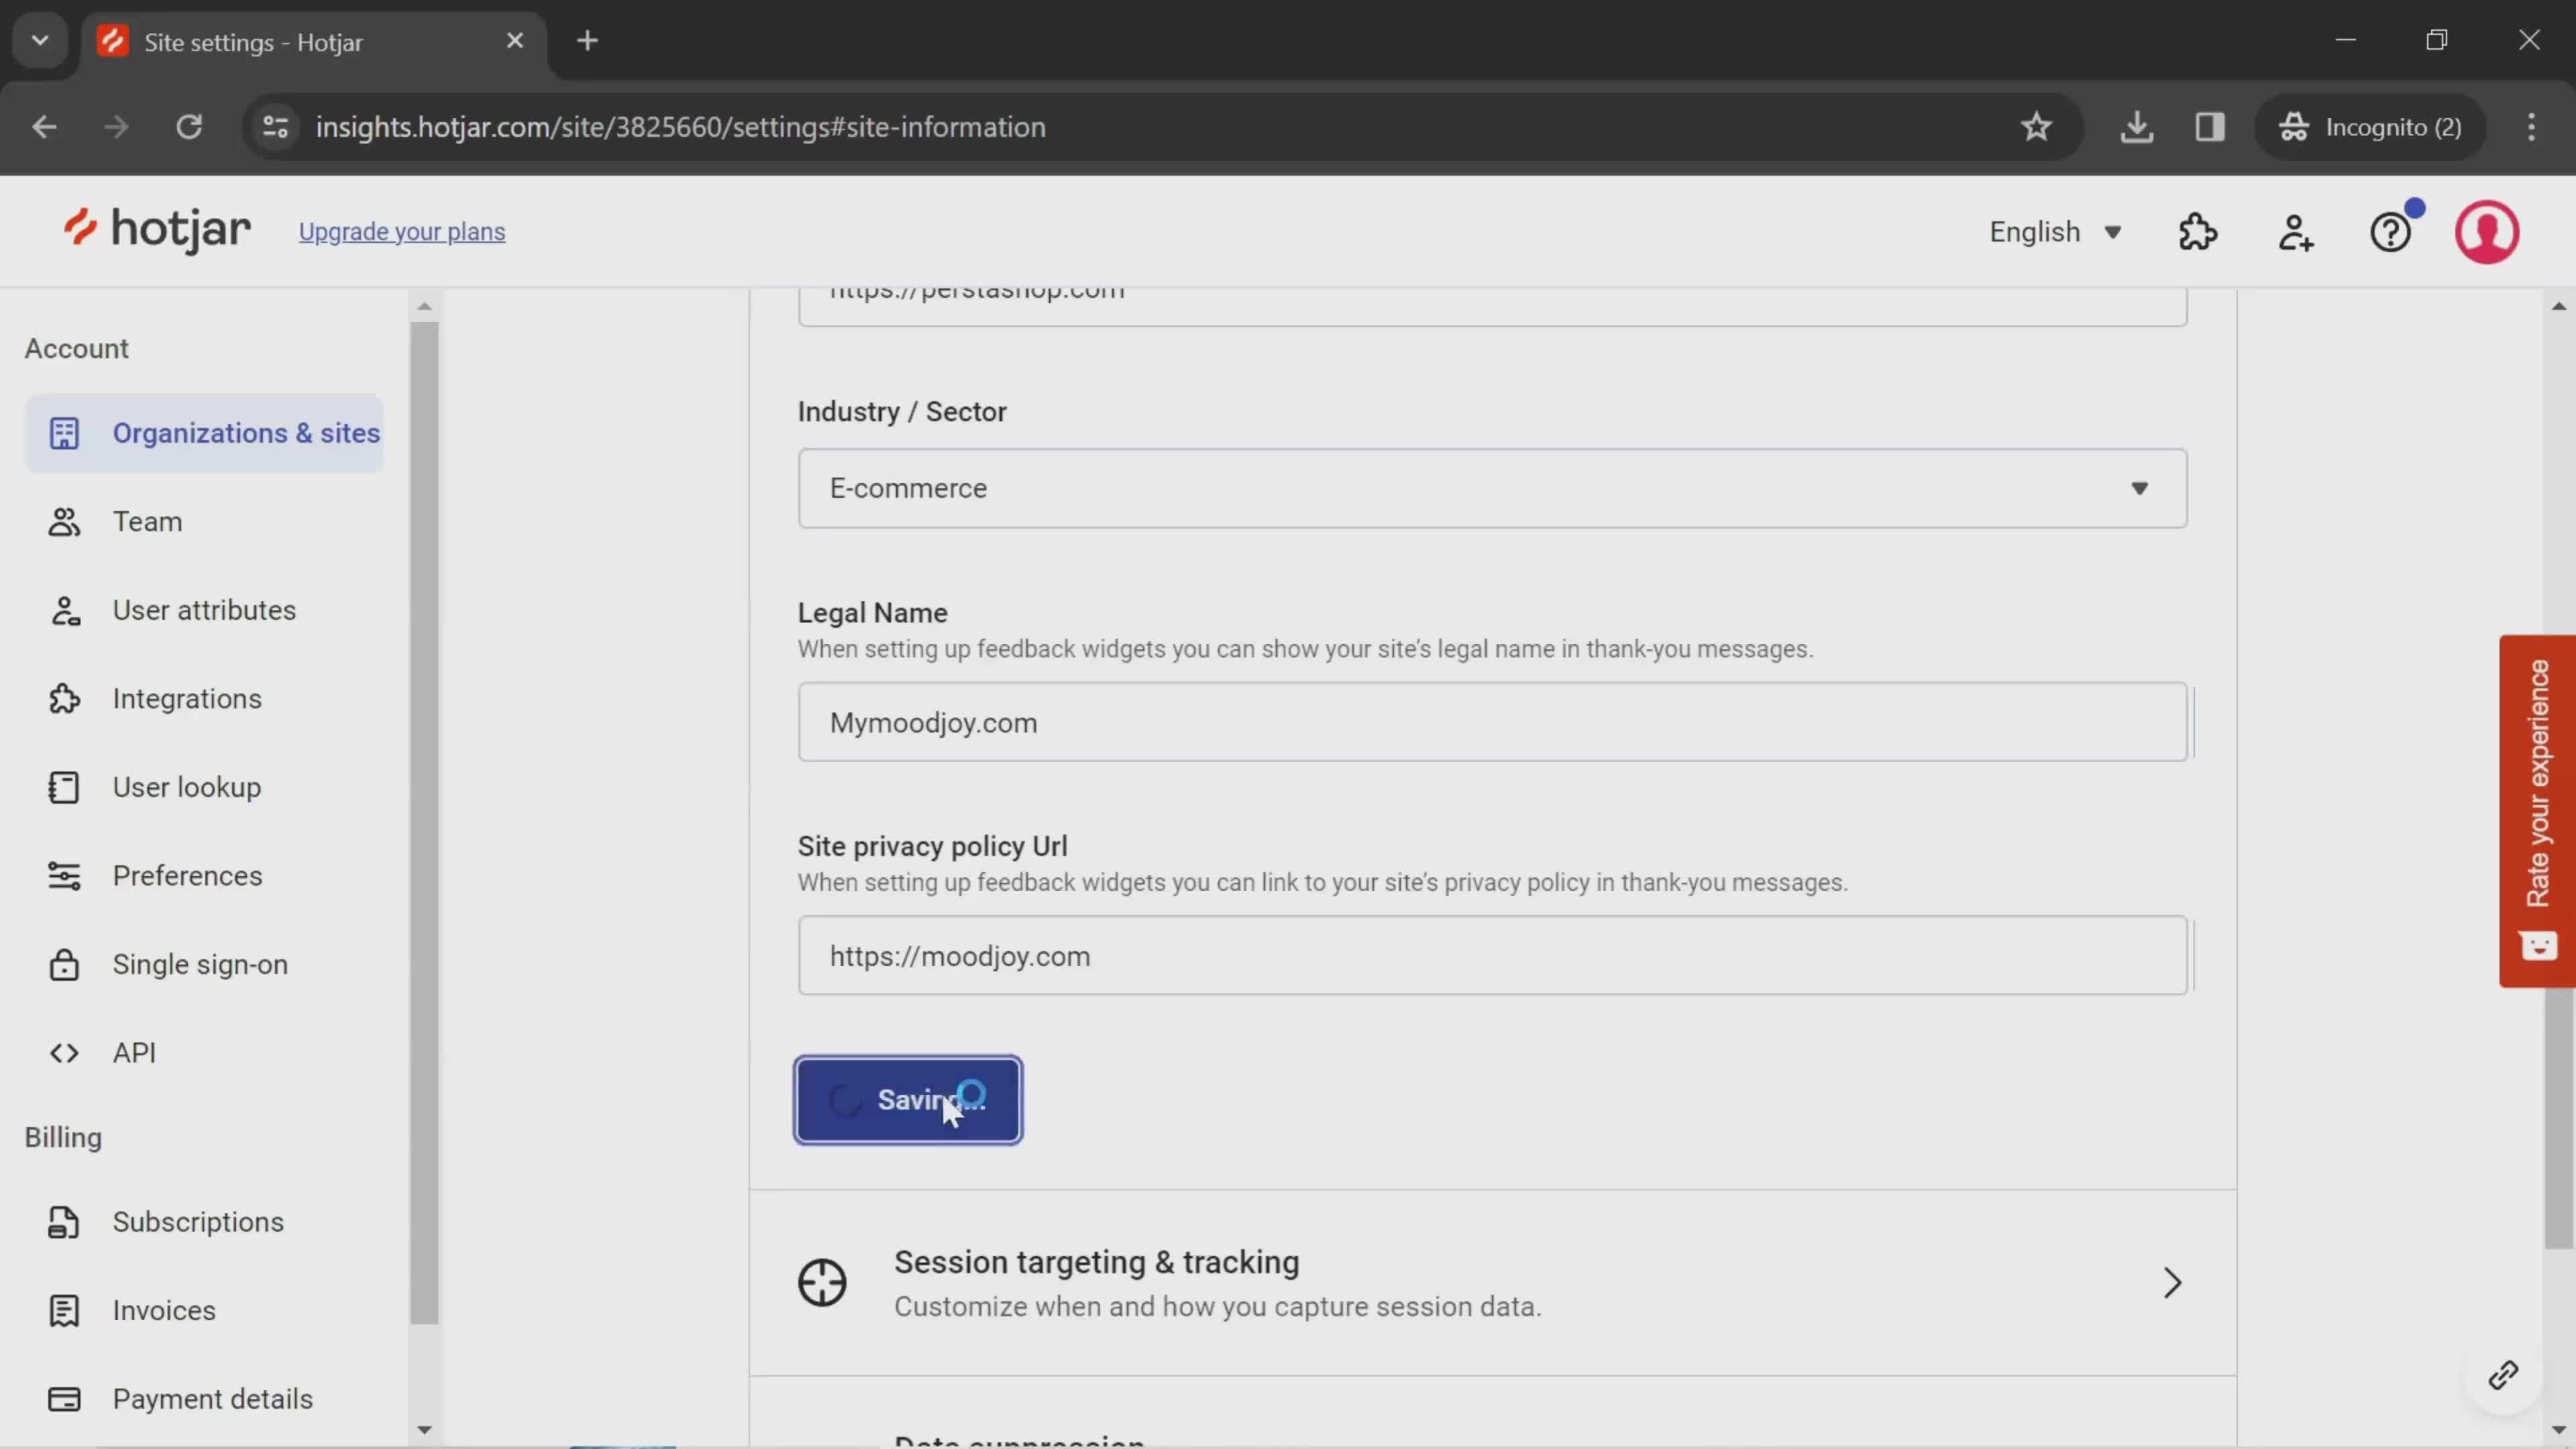Click the Single sign-on lock icon
The width and height of the screenshot is (2576, 1449).
[64, 965]
